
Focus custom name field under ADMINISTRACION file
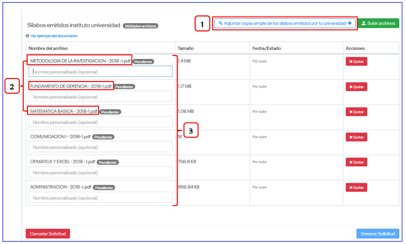click(100, 198)
